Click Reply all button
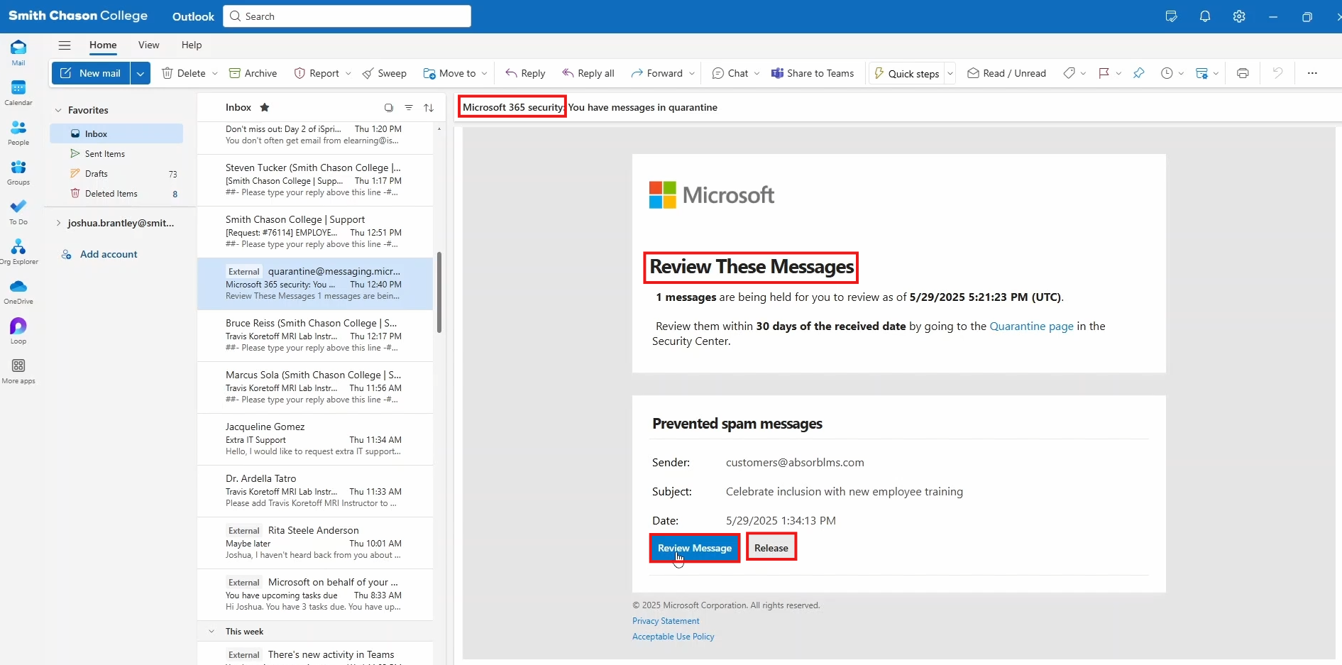The image size is (1342, 665). pos(588,73)
